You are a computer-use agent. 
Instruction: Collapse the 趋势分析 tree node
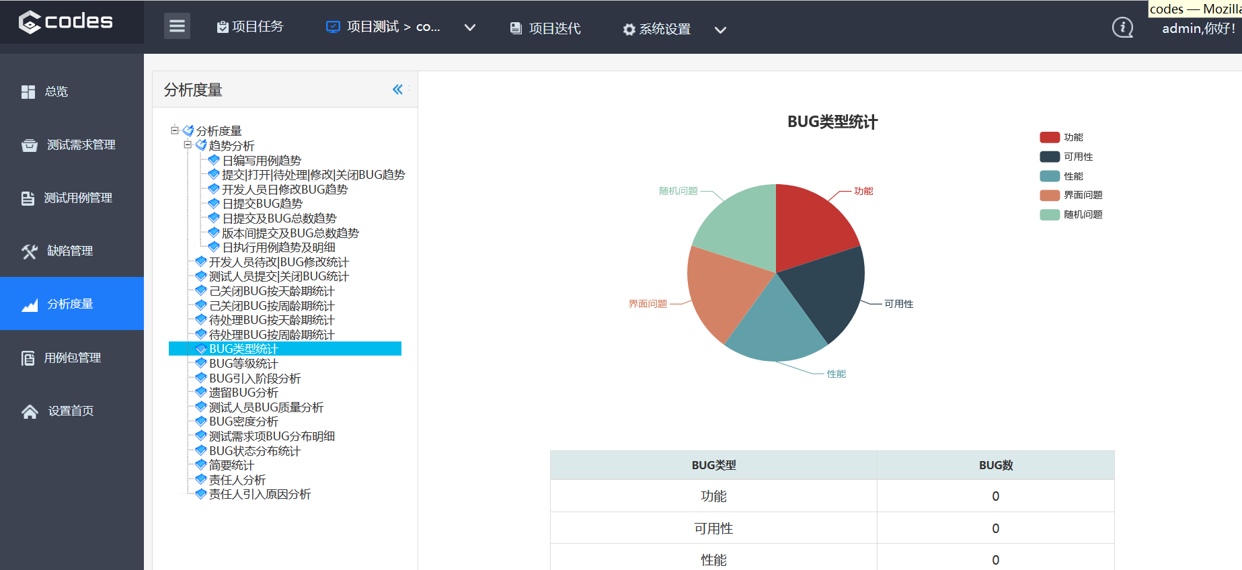pos(188,145)
